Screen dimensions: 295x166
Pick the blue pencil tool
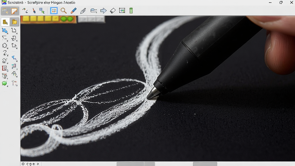73,11
